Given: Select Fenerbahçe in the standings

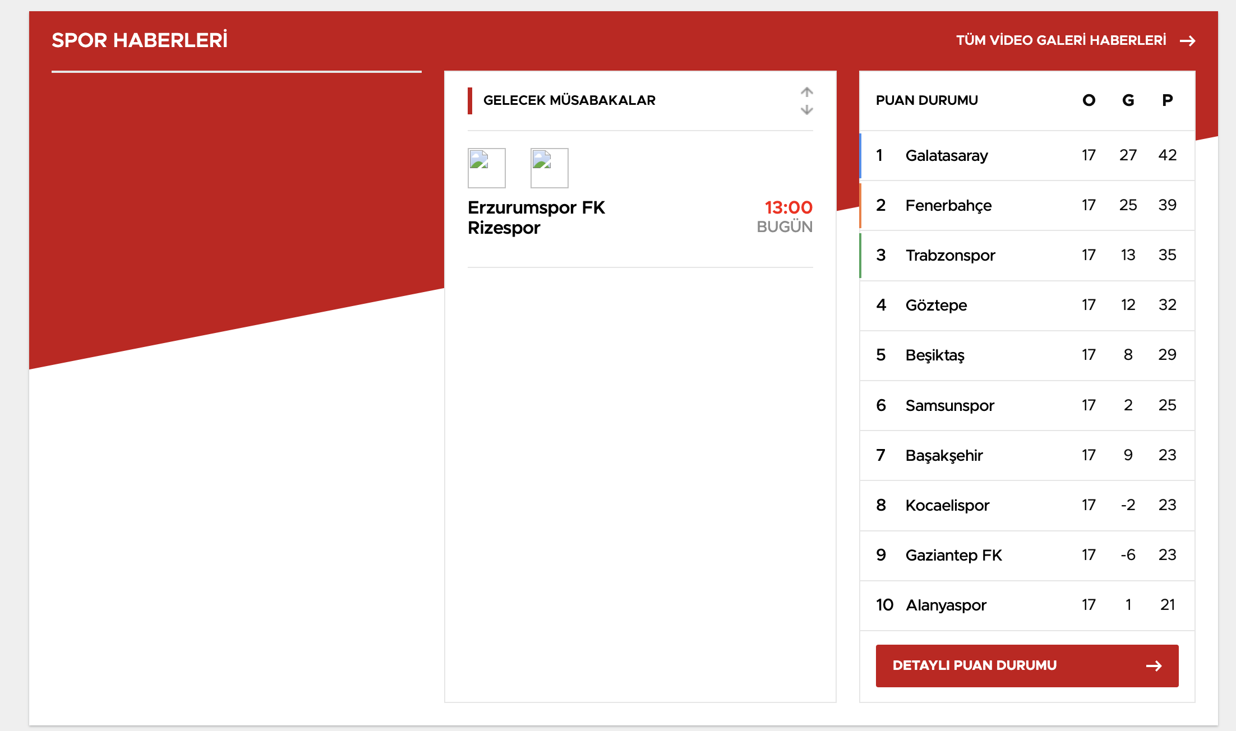Looking at the screenshot, I should pos(948,205).
